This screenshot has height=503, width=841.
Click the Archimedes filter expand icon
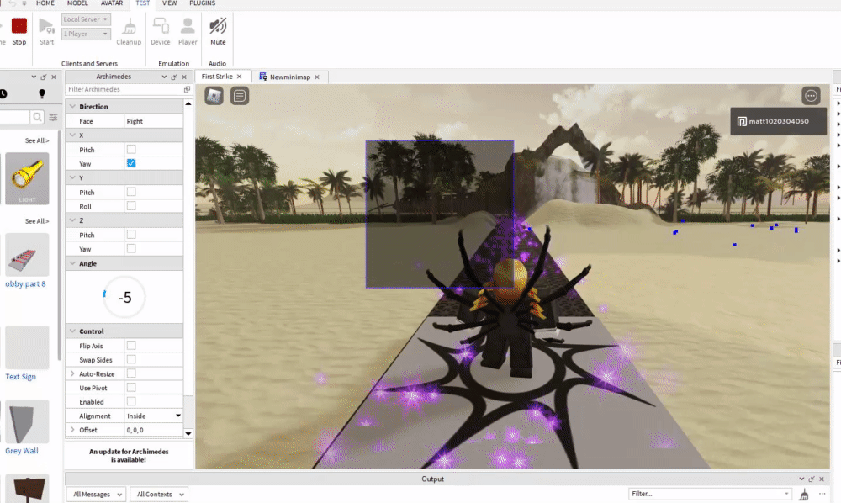click(x=187, y=89)
